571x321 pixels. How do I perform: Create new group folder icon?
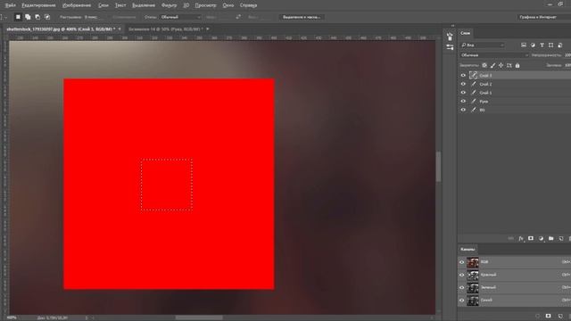click(551, 238)
